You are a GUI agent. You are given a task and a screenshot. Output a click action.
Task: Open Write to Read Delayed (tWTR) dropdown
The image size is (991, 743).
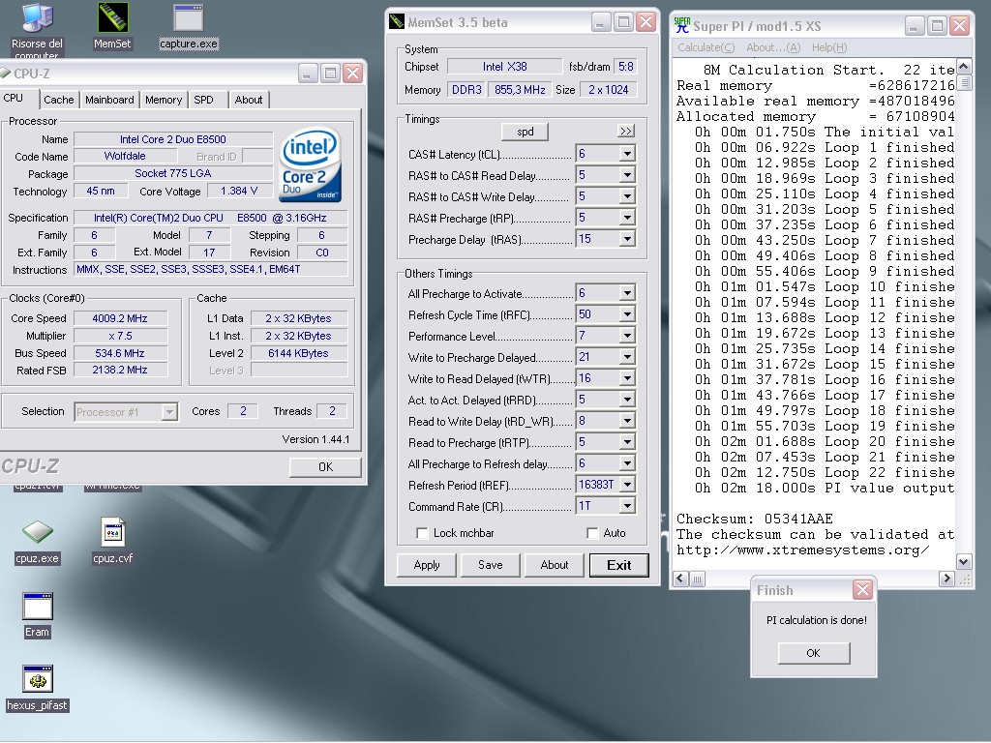point(627,378)
